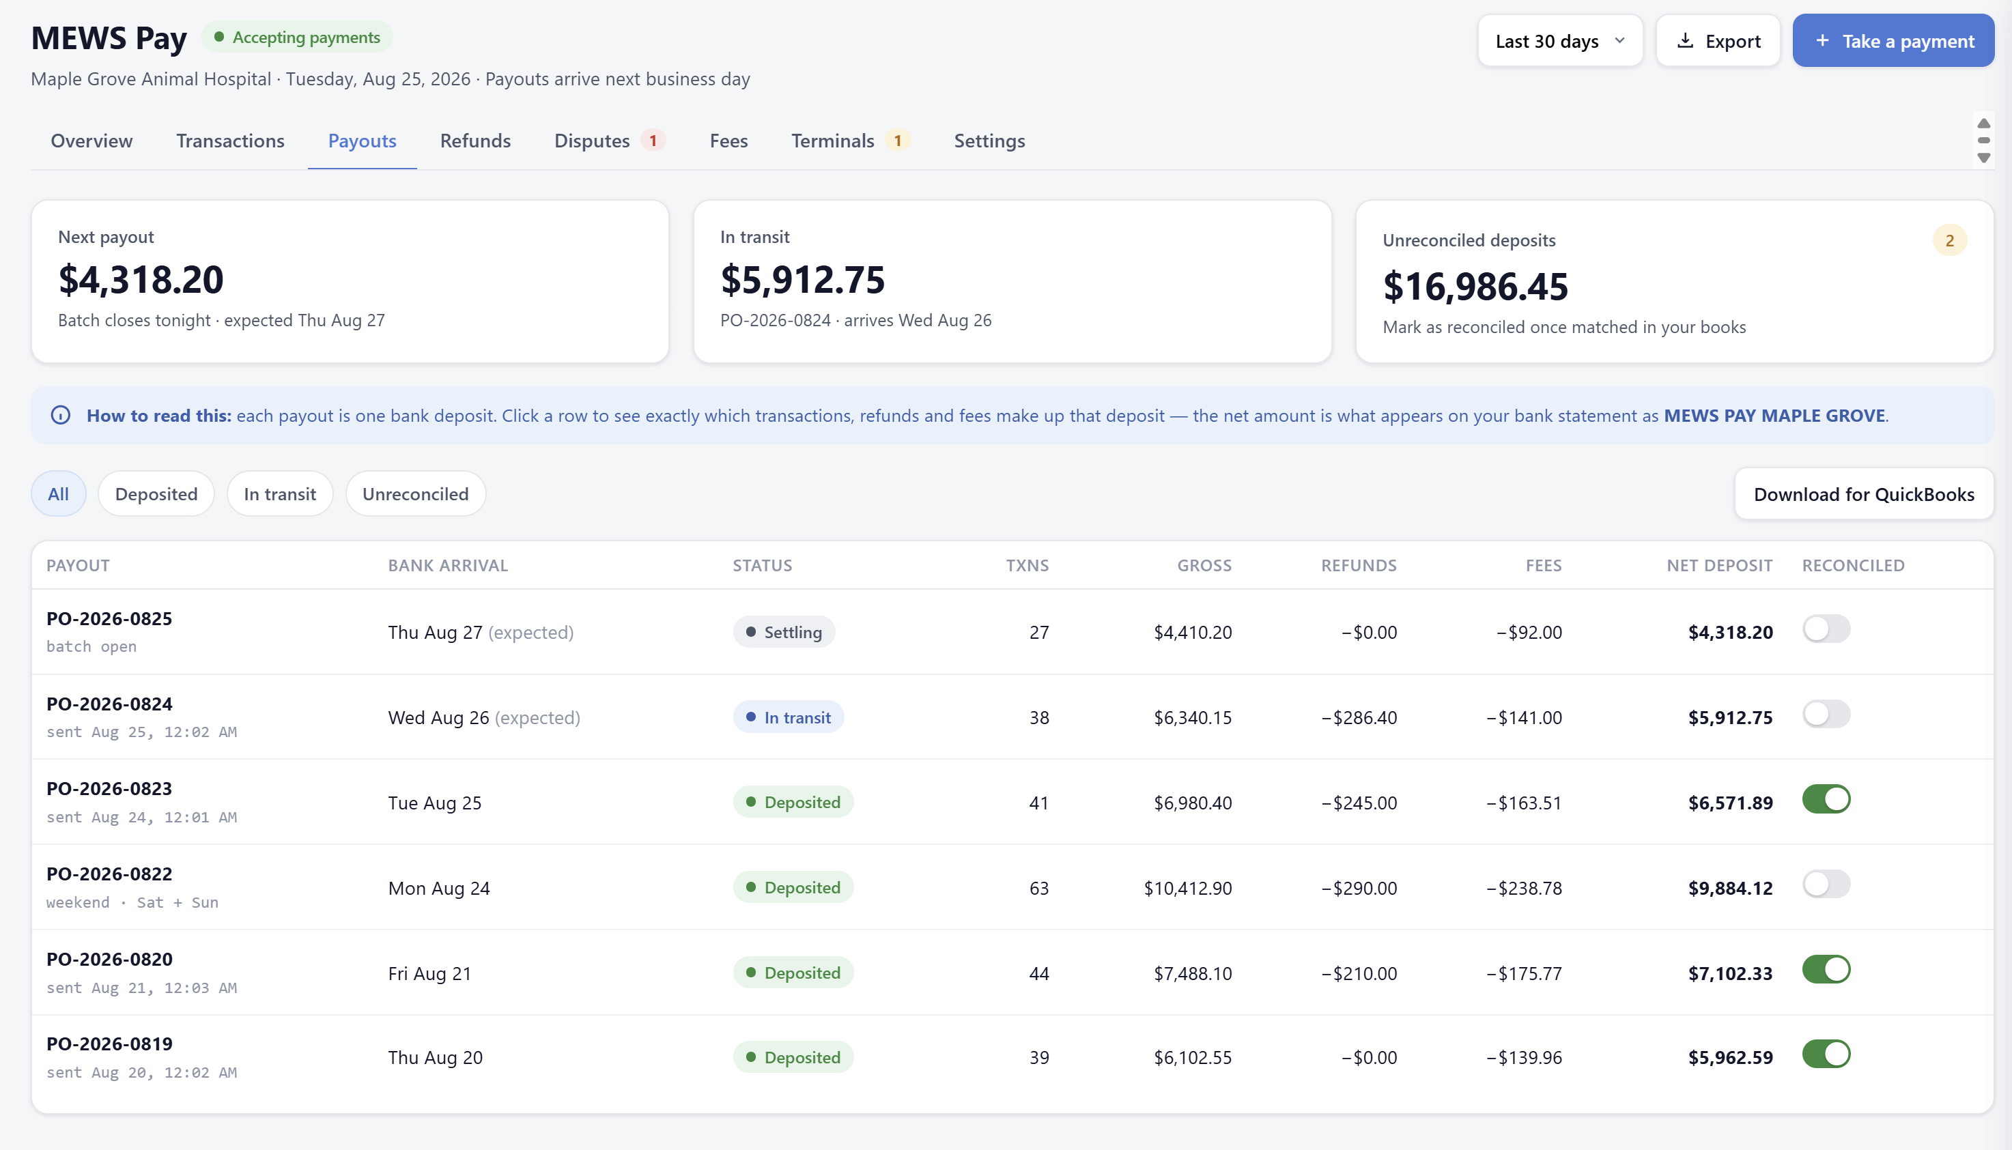Open the Settings tab
The image size is (2012, 1150).
click(989, 141)
